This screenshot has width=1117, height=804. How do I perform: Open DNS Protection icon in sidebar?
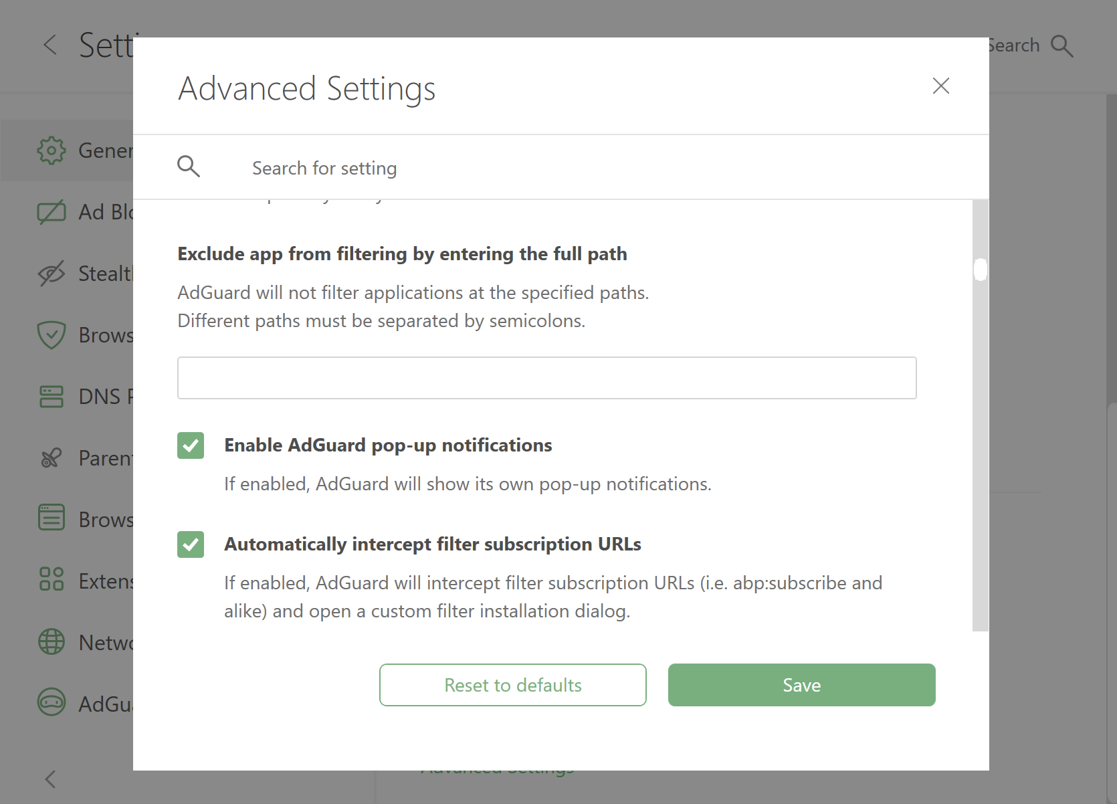point(52,397)
